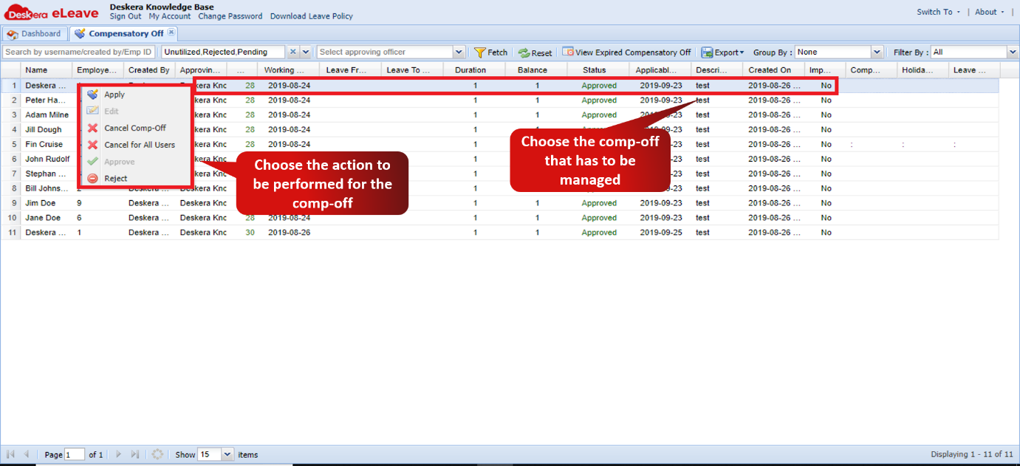Click the Sign Out link

click(x=125, y=16)
